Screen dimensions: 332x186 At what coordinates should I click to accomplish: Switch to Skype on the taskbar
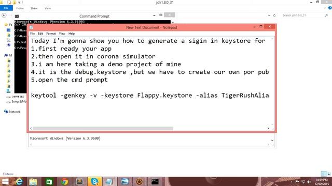coord(94,181)
